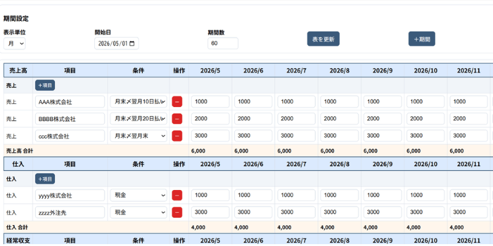Open the 現金 condition dropdown for yyyy株式会社

tap(138, 195)
